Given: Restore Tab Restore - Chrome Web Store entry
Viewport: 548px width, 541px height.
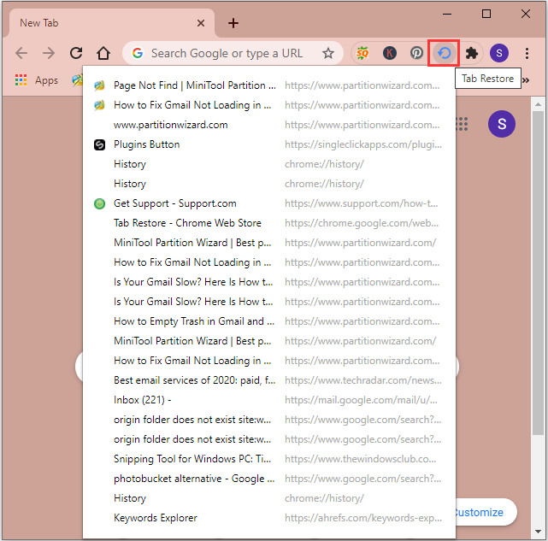Looking at the screenshot, I should point(268,223).
